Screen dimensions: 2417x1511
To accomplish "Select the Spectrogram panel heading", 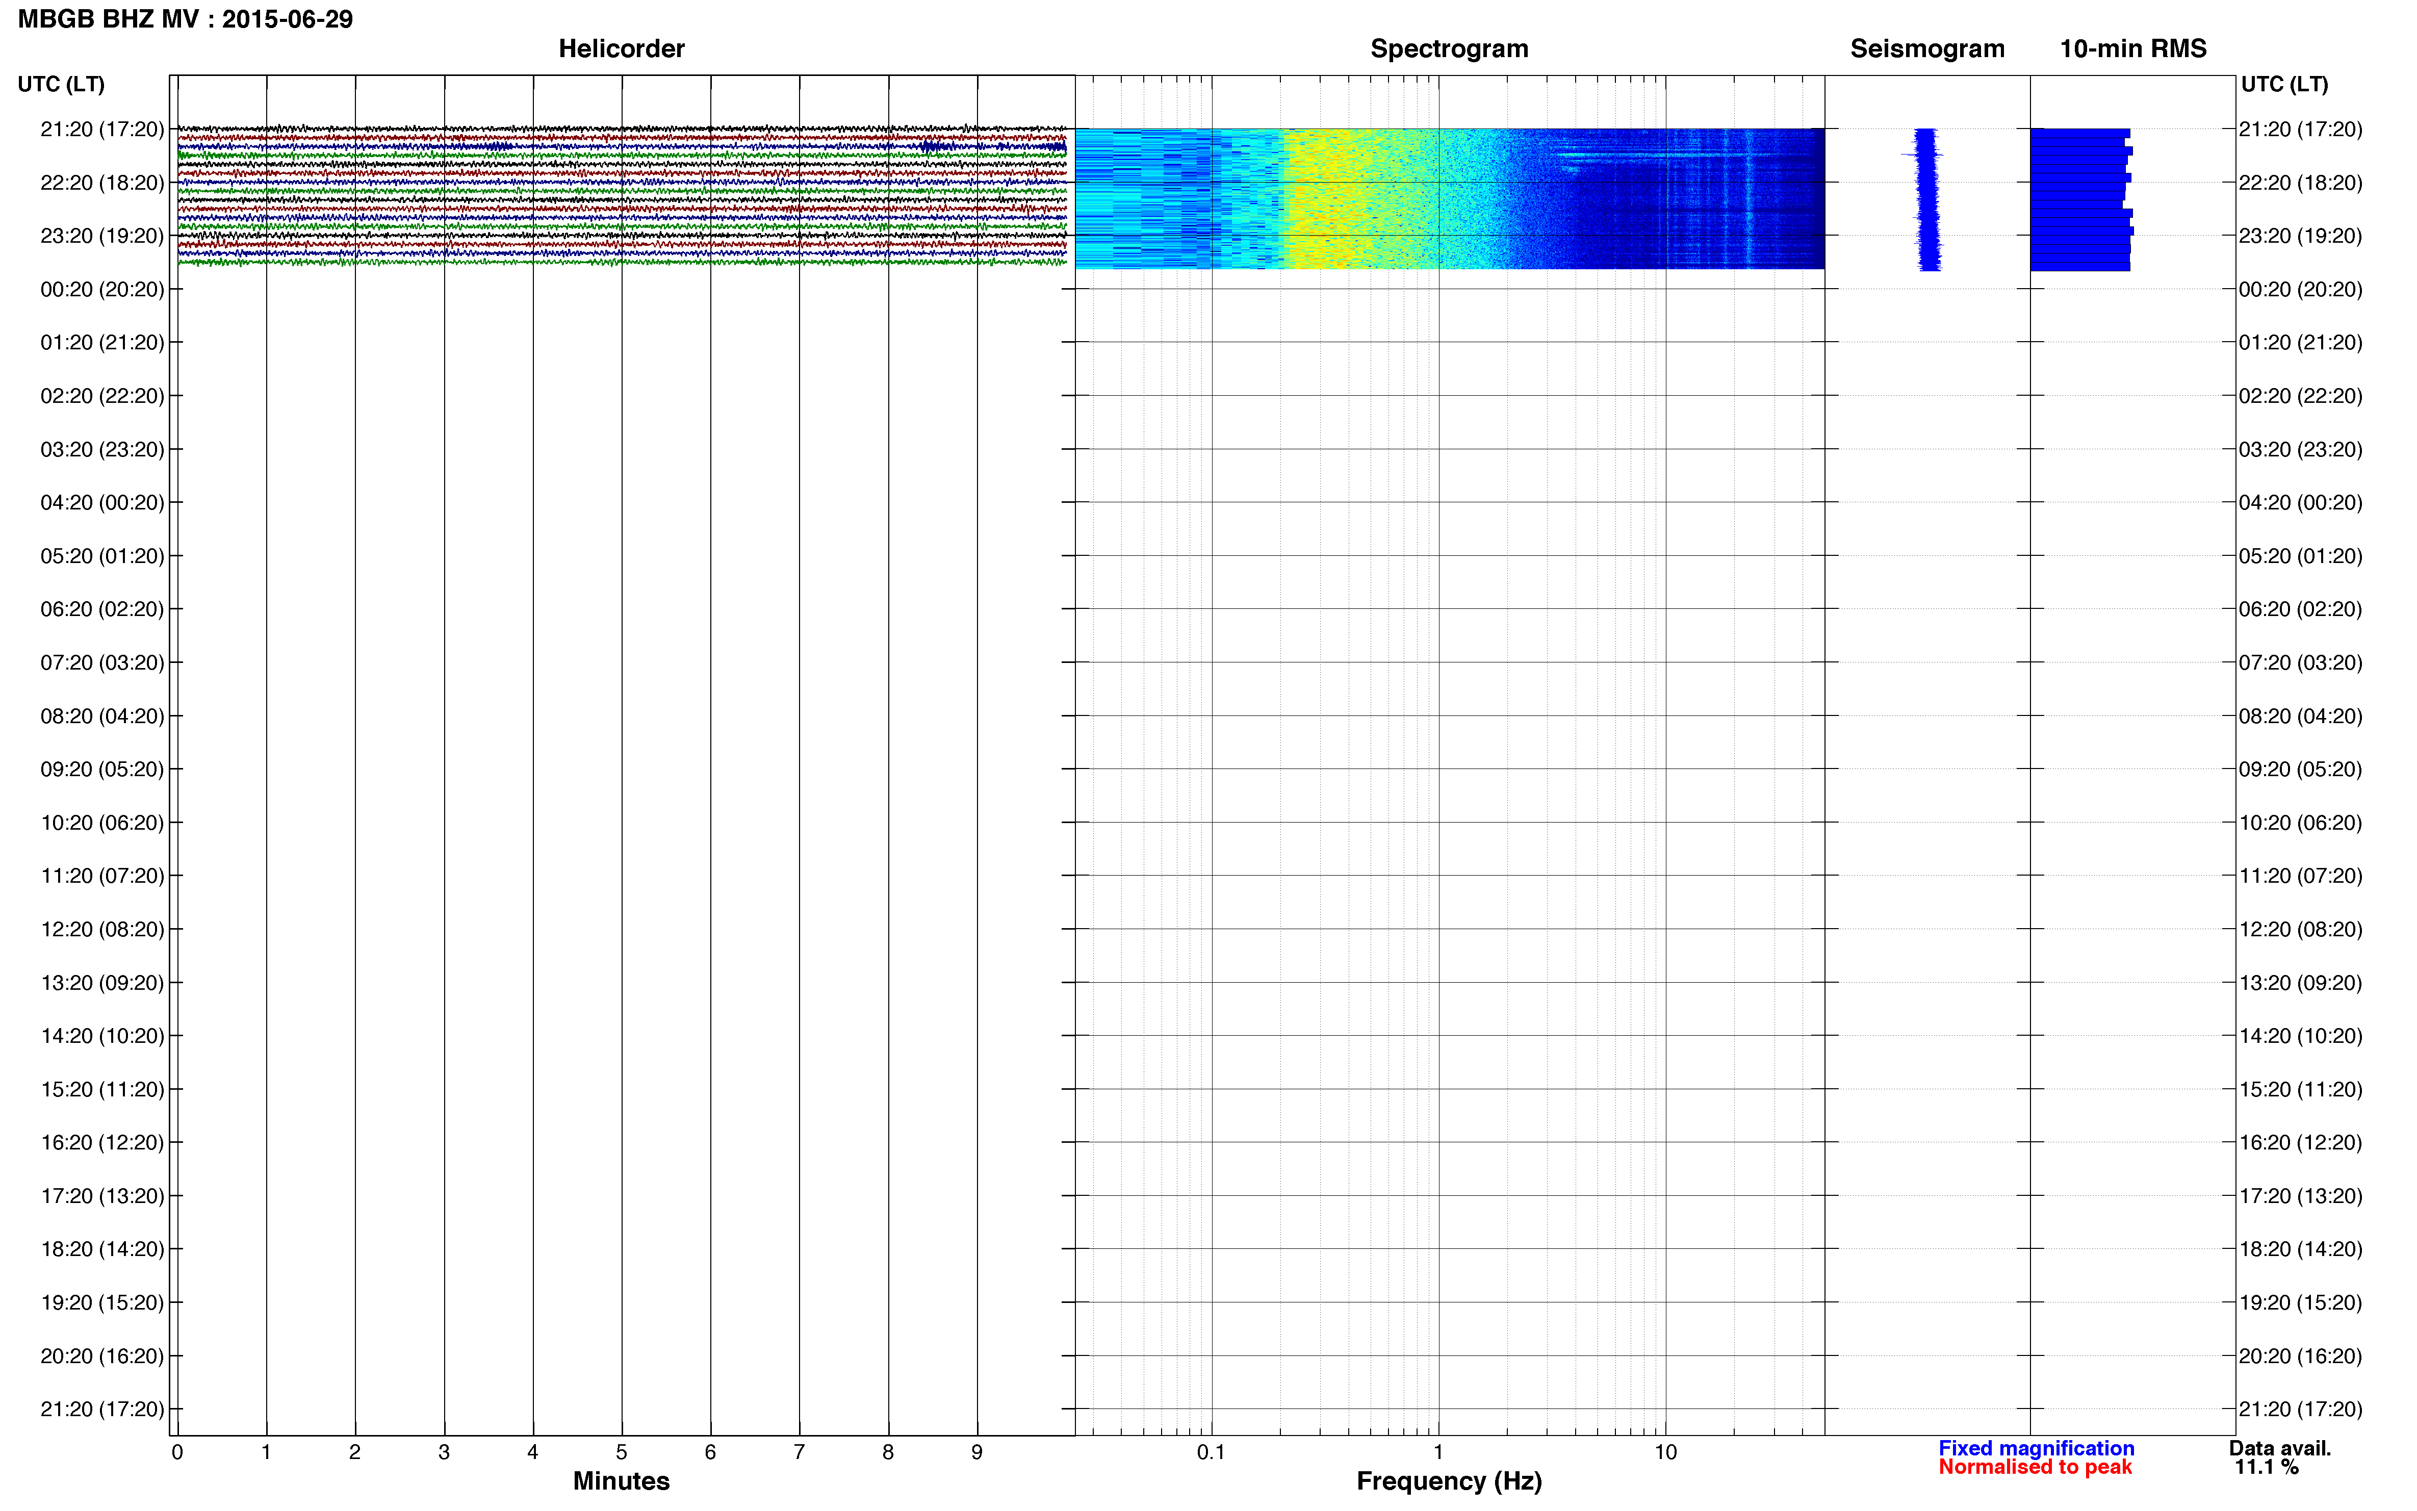I will pyautogui.click(x=1449, y=49).
